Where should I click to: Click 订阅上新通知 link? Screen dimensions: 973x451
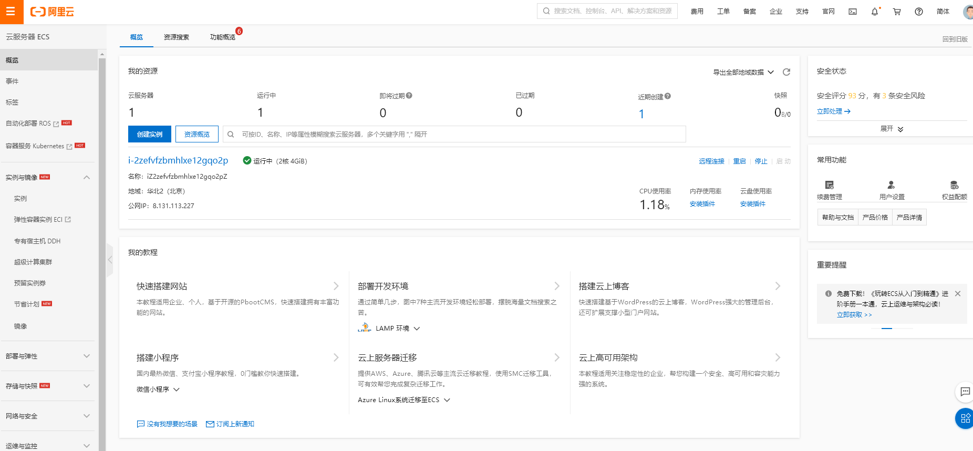tap(230, 424)
